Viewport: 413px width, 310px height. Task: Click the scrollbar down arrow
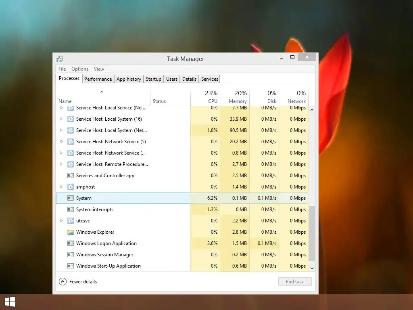(312, 268)
